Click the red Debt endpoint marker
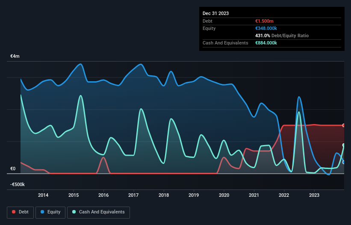Viewport: 351px width, 225px height. [344, 125]
